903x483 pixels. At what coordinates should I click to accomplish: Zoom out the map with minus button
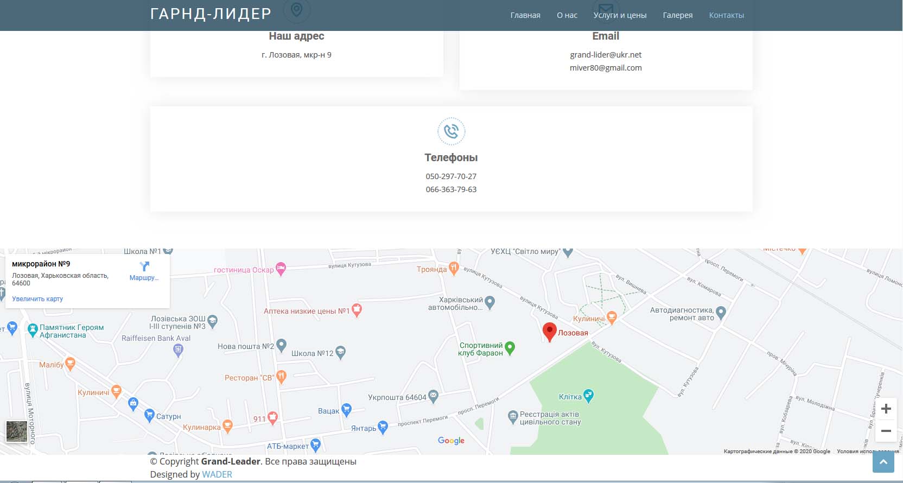coord(886,431)
